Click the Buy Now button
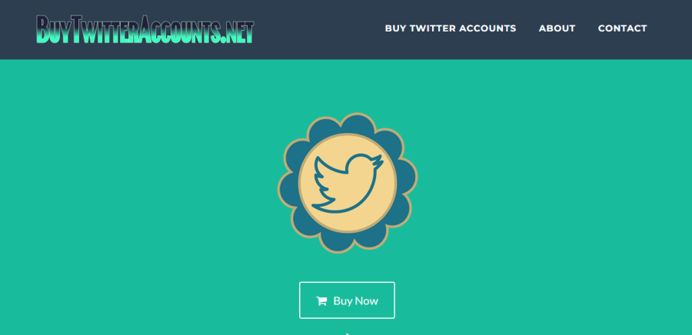The height and width of the screenshot is (335, 692). pos(347,300)
